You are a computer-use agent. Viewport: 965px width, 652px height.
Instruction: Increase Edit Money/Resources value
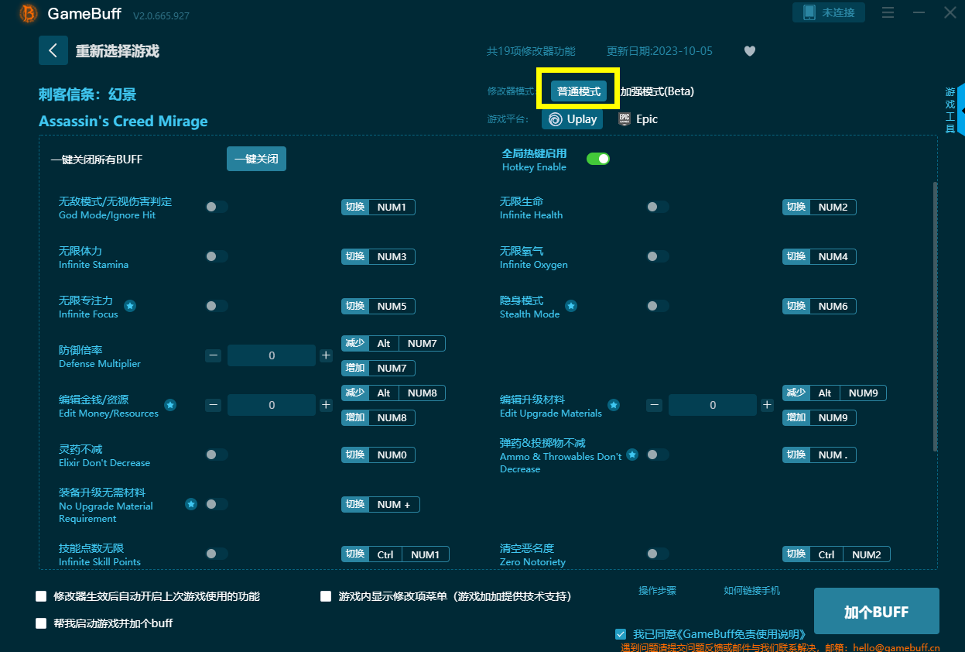click(x=327, y=405)
